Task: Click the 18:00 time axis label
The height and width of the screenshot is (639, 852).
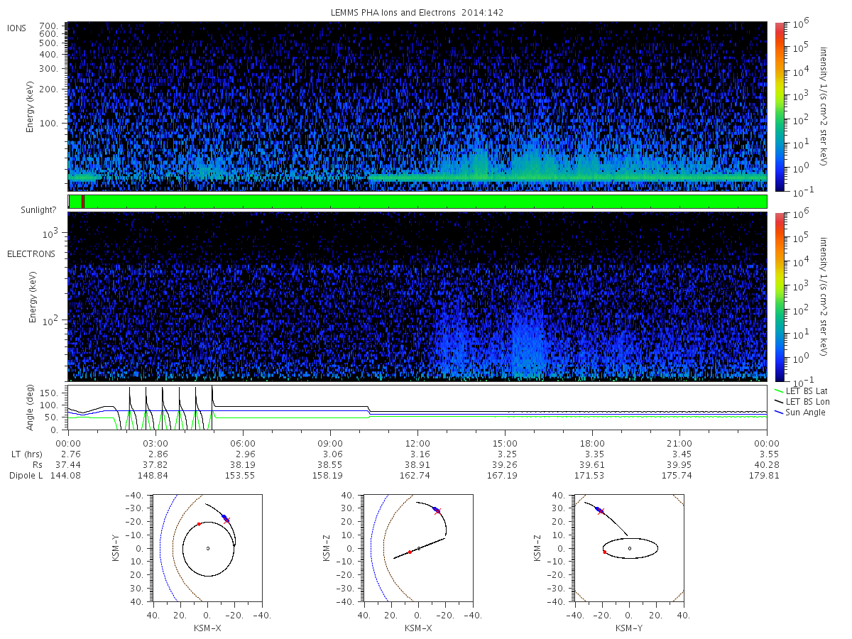Action: pos(592,442)
